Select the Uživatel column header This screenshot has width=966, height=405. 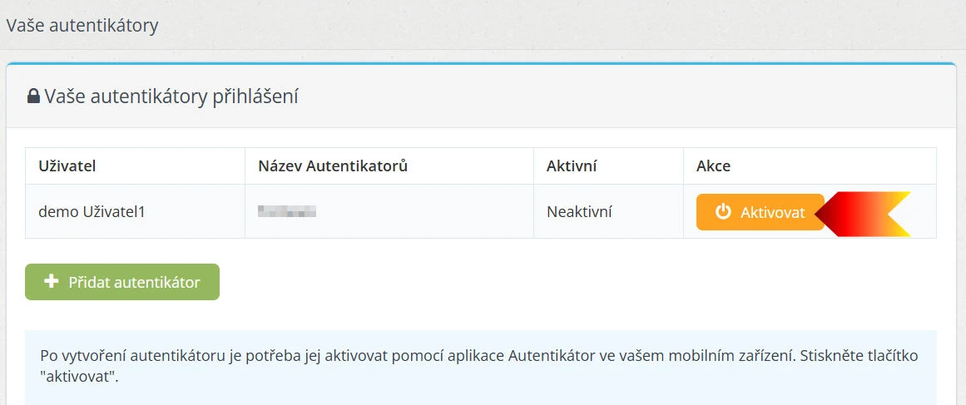(x=67, y=166)
